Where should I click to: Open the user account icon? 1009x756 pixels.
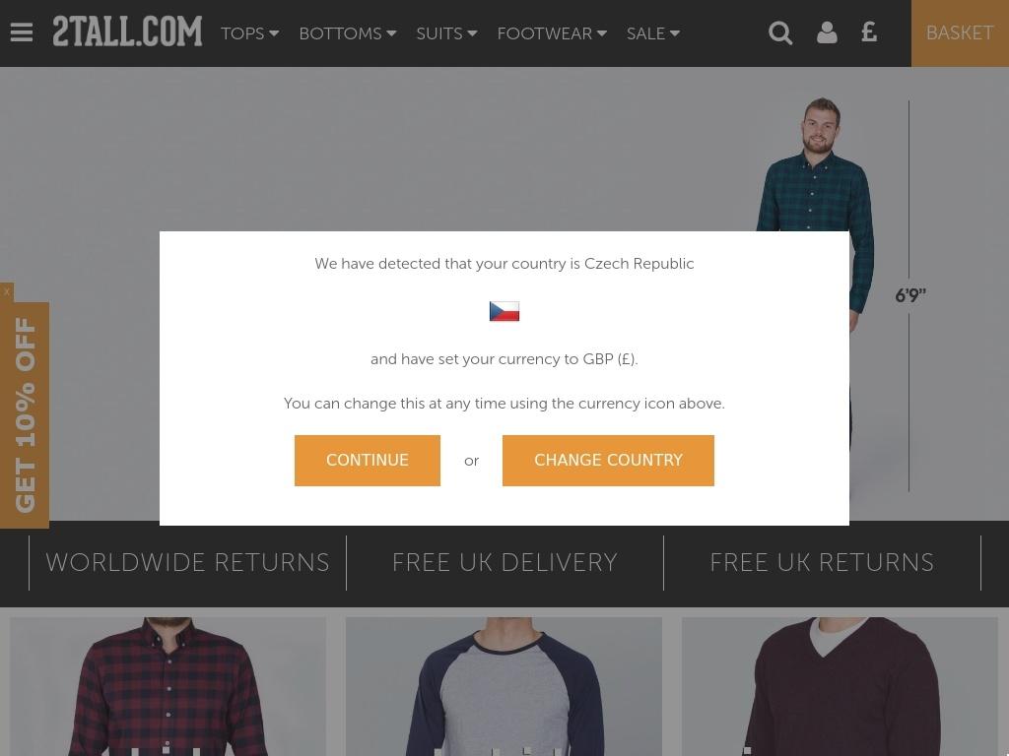827,32
